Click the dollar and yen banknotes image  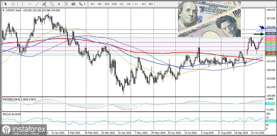coord(209,19)
